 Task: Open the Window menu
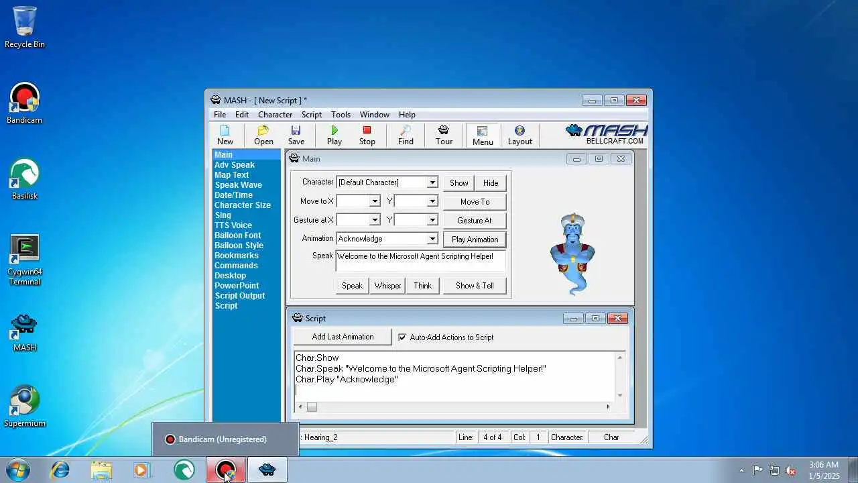[x=374, y=115]
